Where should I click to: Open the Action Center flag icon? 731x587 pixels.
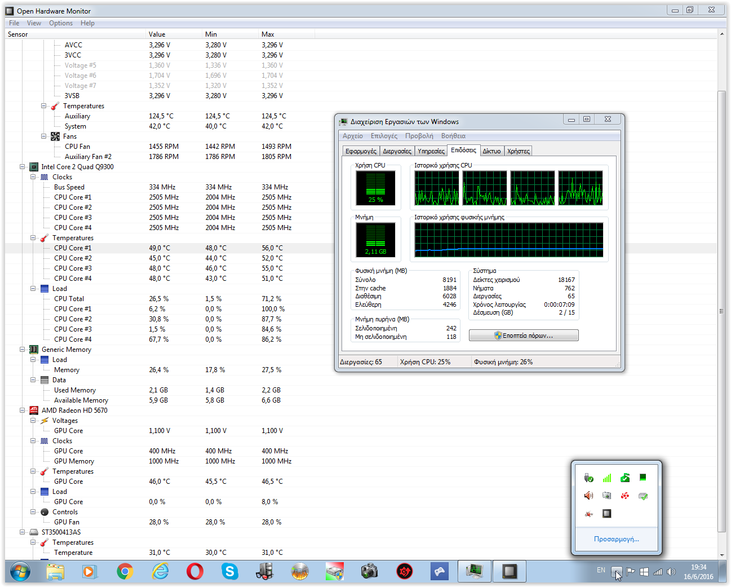[x=631, y=571]
